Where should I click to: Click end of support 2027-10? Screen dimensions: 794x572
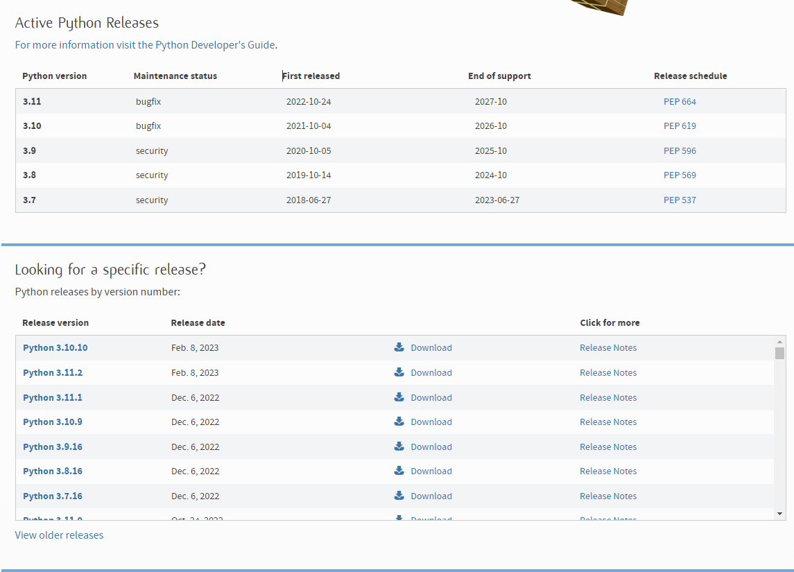click(x=491, y=102)
